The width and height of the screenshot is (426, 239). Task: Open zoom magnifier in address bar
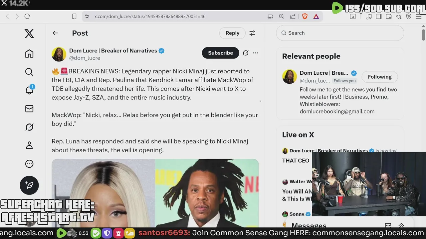click(282, 16)
